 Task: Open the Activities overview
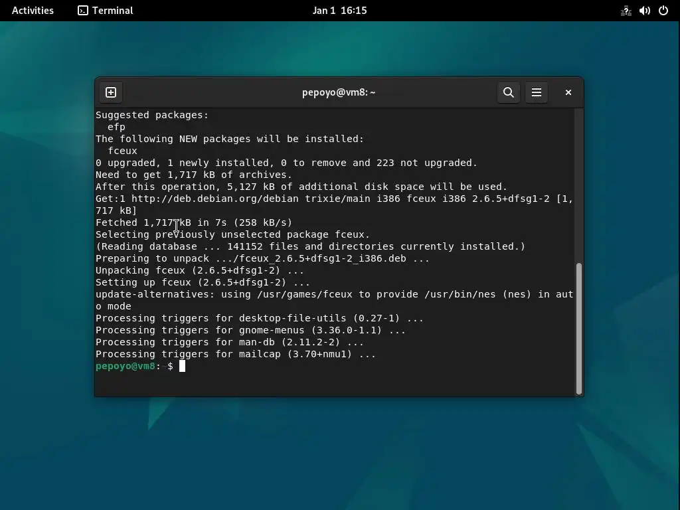pyautogui.click(x=33, y=11)
